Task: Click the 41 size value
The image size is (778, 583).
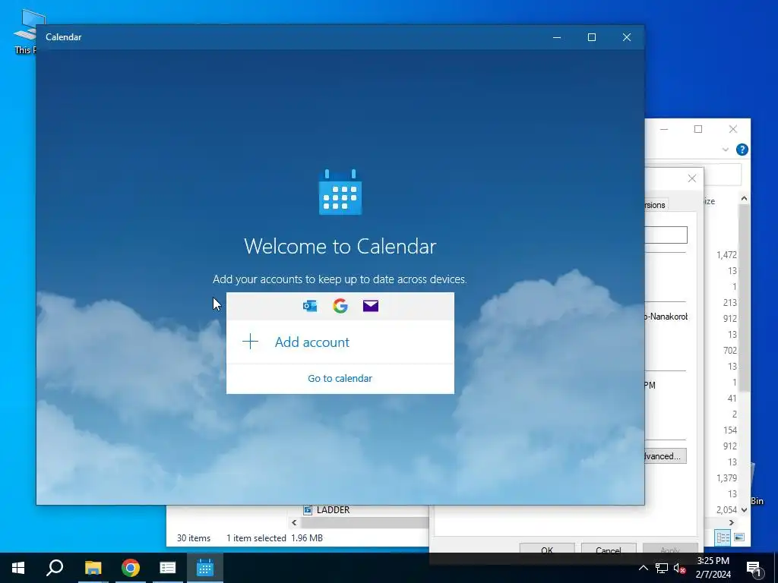Action: [732, 398]
